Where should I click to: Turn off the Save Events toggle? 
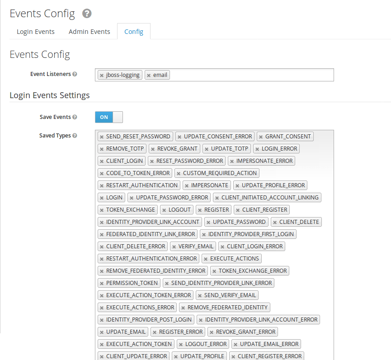coord(108,117)
